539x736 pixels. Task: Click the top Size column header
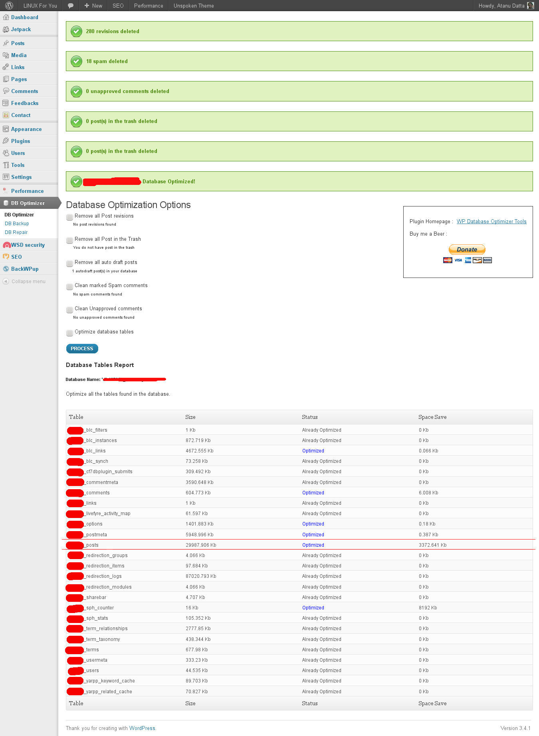tap(190, 417)
